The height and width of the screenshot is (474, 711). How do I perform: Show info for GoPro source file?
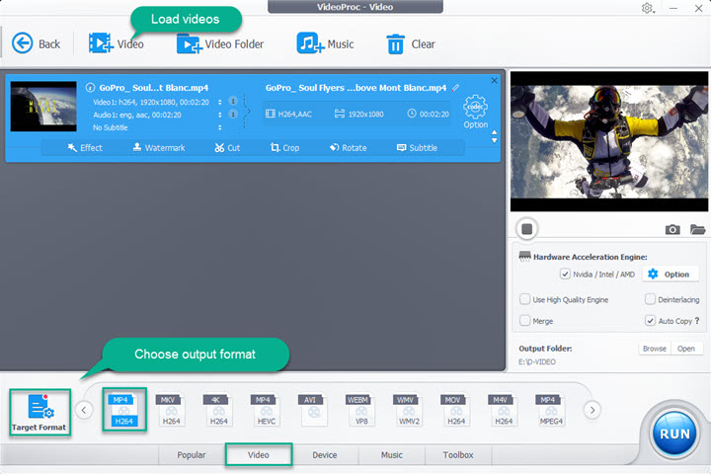pyautogui.click(x=90, y=88)
